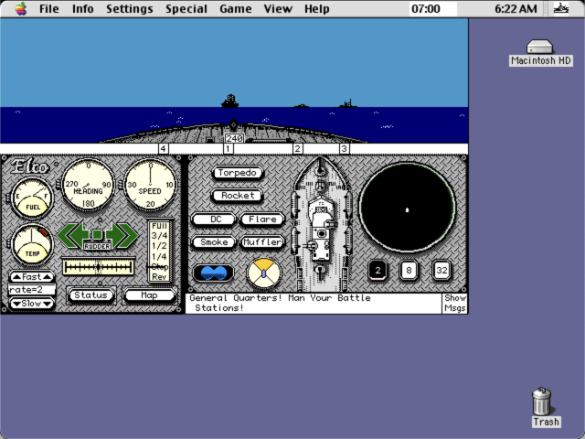Turn rudder left with green arrow

[x=73, y=235]
